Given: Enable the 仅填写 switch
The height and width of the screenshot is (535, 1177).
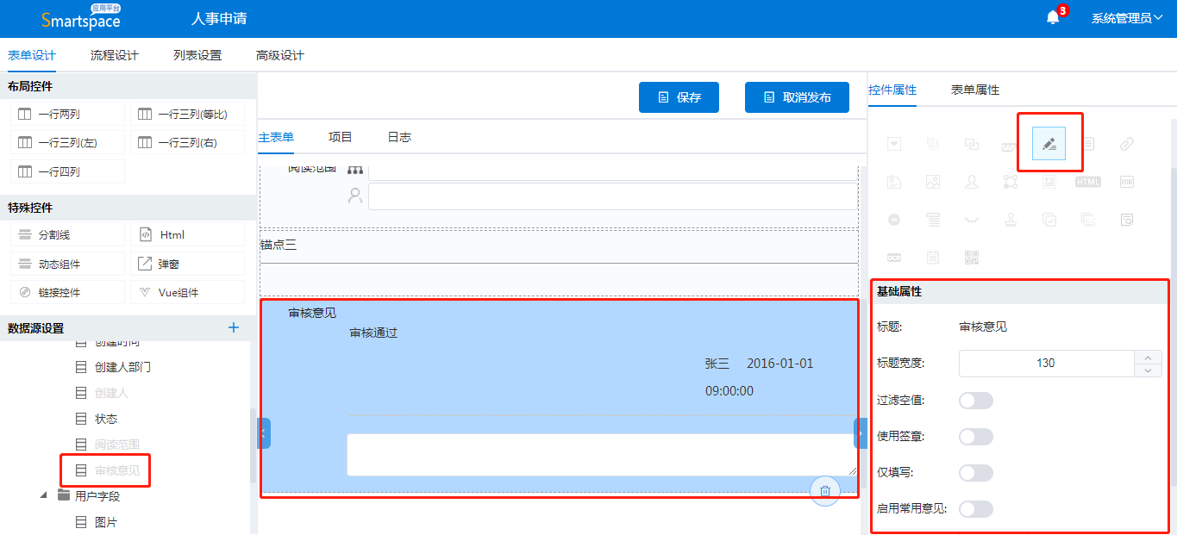Looking at the screenshot, I should pos(976,473).
